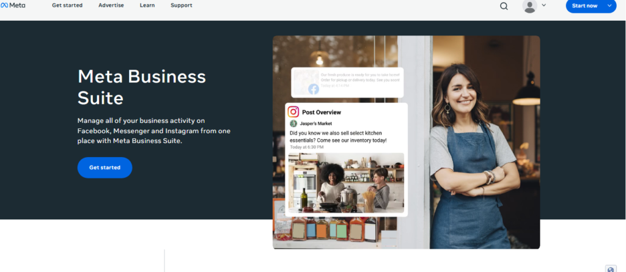Image resolution: width=626 pixels, height=272 pixels.
Task: Click the Instagram icon in Post Overview
Action: [293, 112]
